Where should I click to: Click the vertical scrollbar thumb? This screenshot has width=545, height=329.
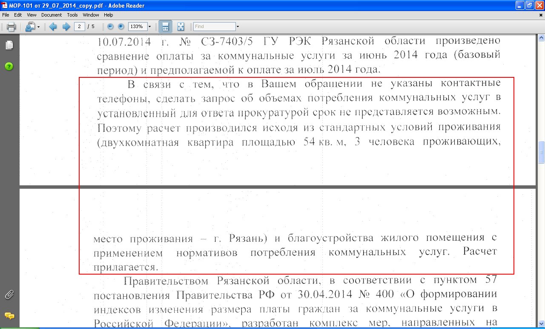point(542,152)
